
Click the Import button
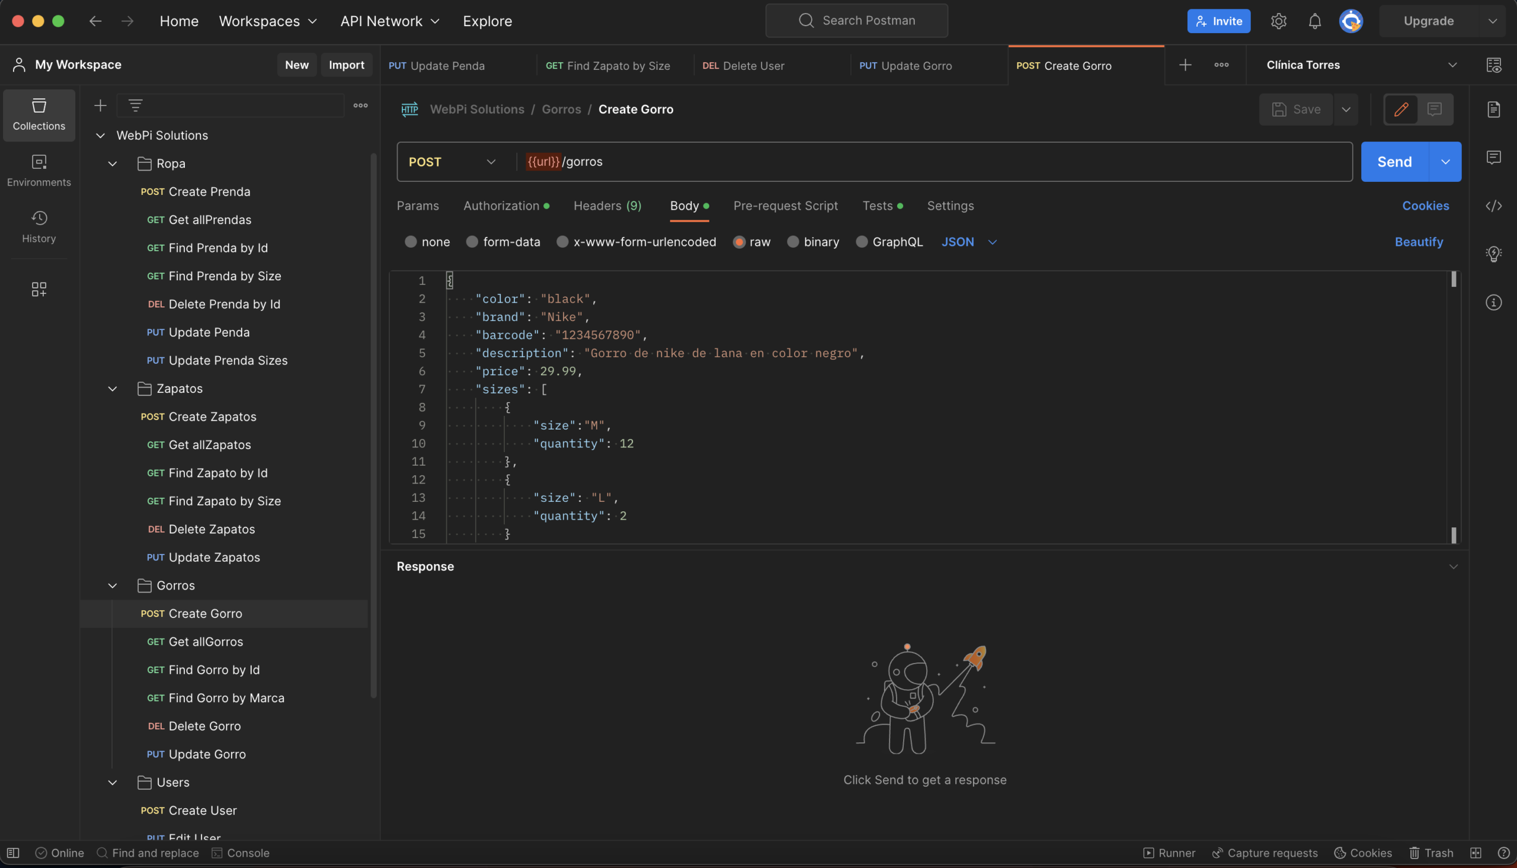[346, 65]
